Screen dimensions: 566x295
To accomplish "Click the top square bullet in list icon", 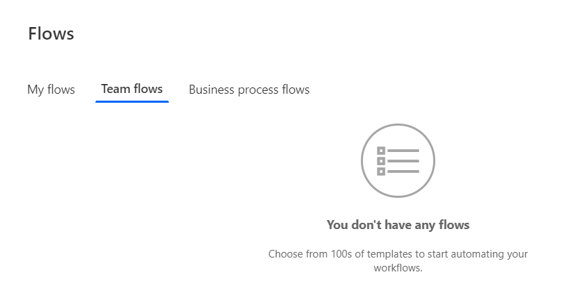I will coord(381,151).
